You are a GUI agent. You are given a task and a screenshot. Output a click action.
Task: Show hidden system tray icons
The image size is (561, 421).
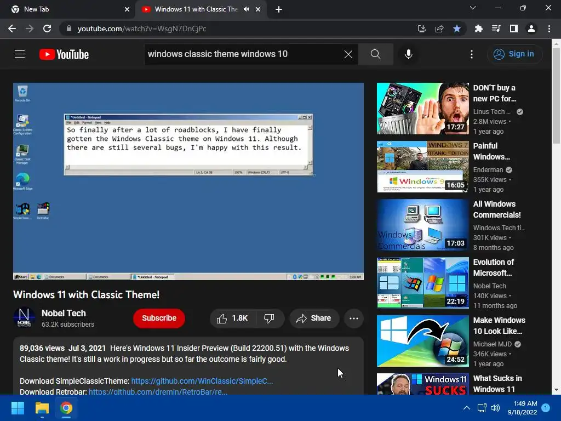(x=467, y=408)
